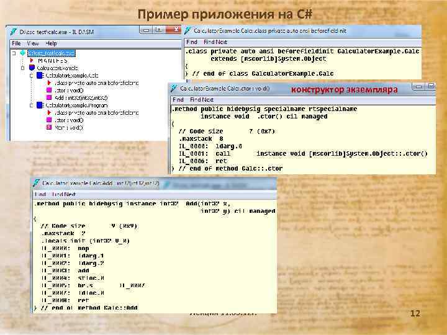
Task: Click Find in the .ctor method window
Action: pos(178,100)
